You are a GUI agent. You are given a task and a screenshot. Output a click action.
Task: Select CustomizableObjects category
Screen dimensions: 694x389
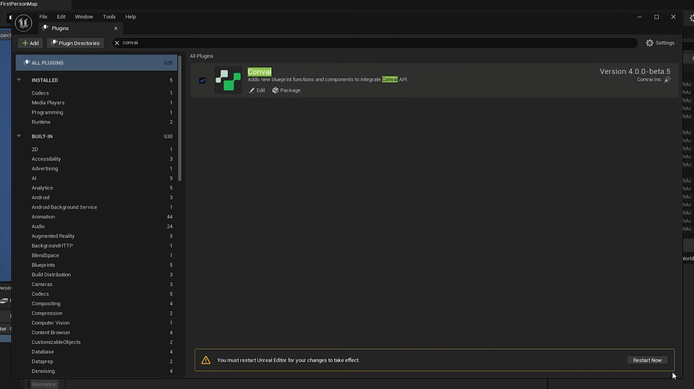(96, 342)
